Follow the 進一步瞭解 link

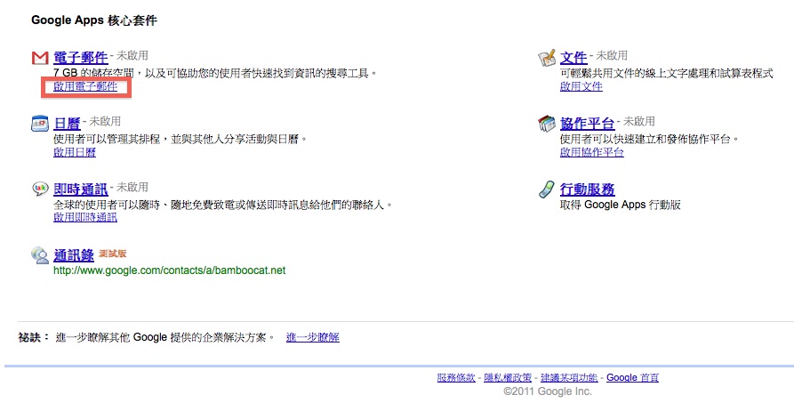(x=312, y=337)
